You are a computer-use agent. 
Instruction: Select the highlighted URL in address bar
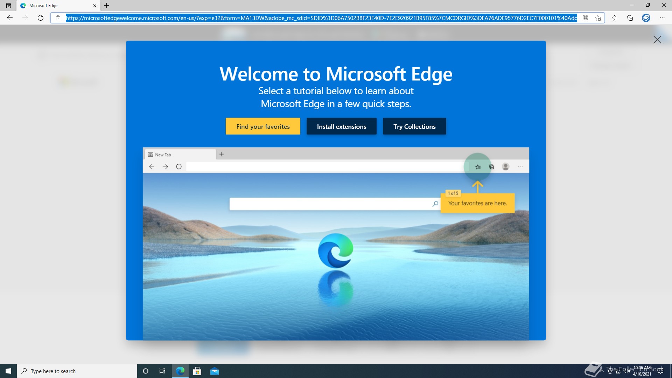click(x=321, y=18)
